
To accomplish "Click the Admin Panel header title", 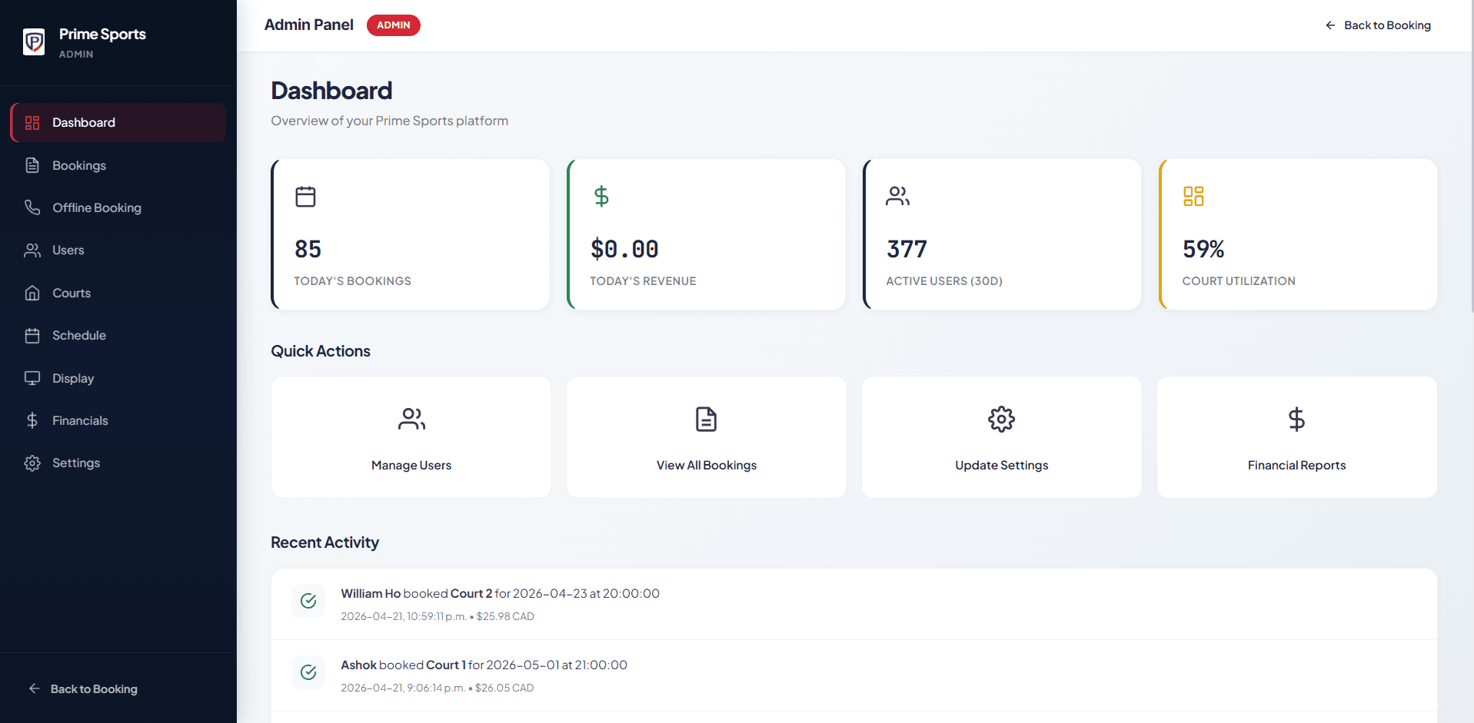I will click(x=309, y=25).
